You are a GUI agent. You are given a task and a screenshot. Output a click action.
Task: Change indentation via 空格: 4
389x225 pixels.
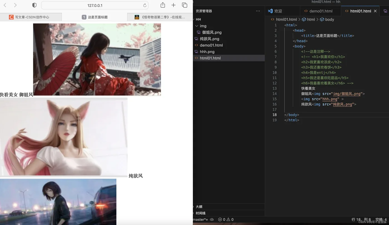click(x=381, y=219)
